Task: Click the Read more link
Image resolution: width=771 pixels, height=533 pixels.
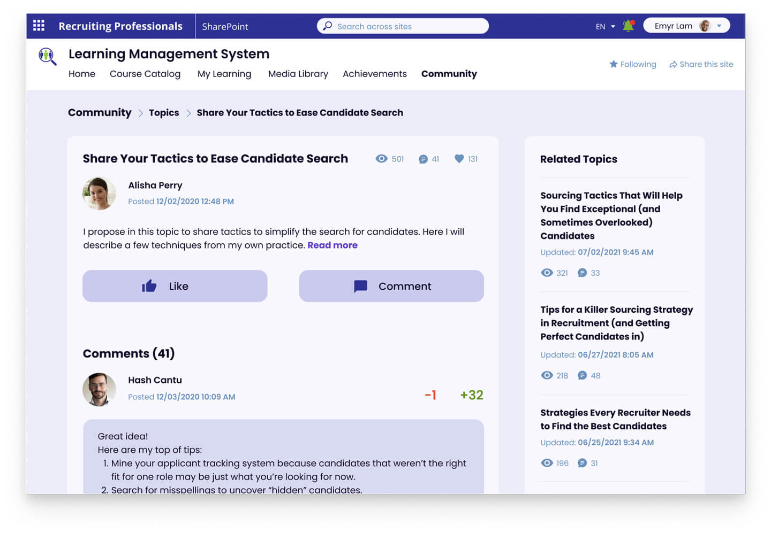Action: 332,245
